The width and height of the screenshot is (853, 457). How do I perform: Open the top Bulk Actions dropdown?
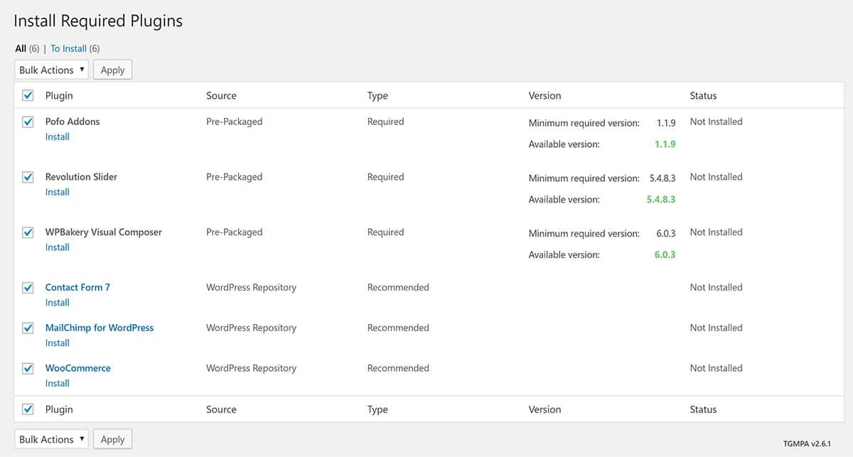(x=50, y=70)
